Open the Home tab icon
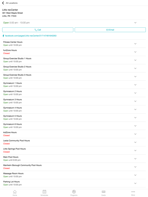 [x=15, y=192]
